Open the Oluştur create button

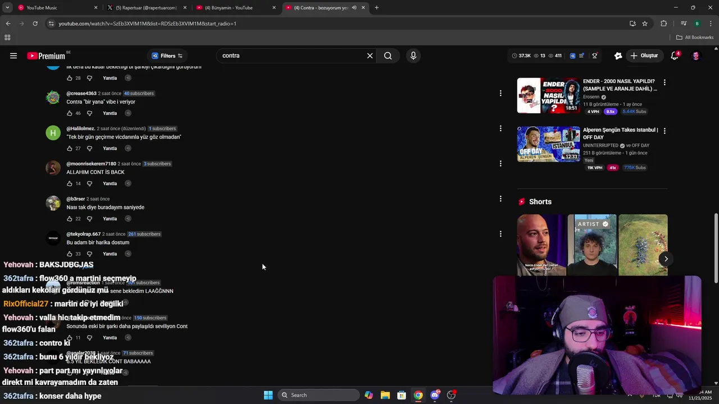[644, 56]
